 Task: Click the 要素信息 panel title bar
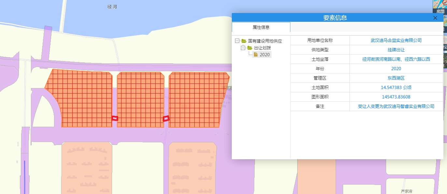[x=337, y=18]
